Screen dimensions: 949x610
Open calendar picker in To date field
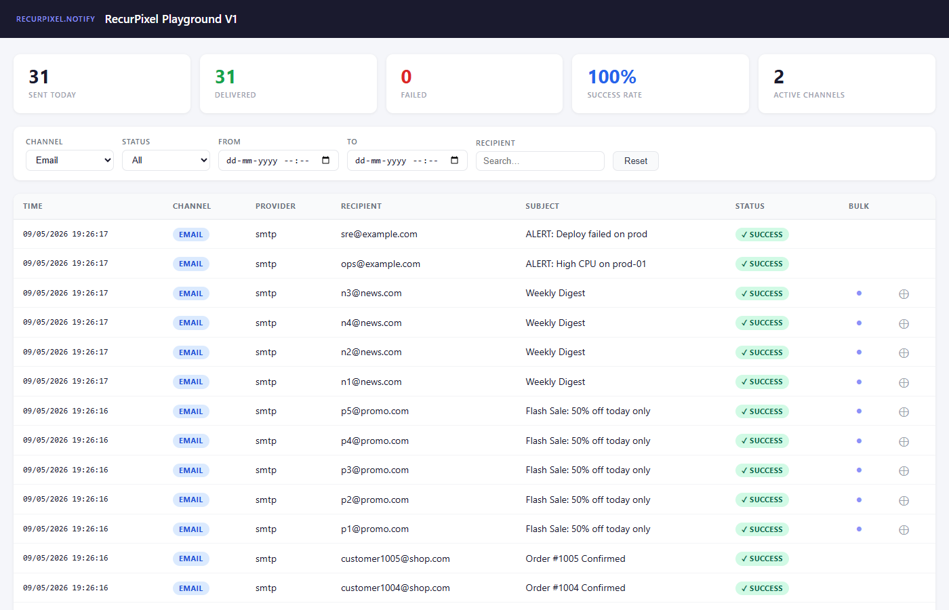(454, 161)
